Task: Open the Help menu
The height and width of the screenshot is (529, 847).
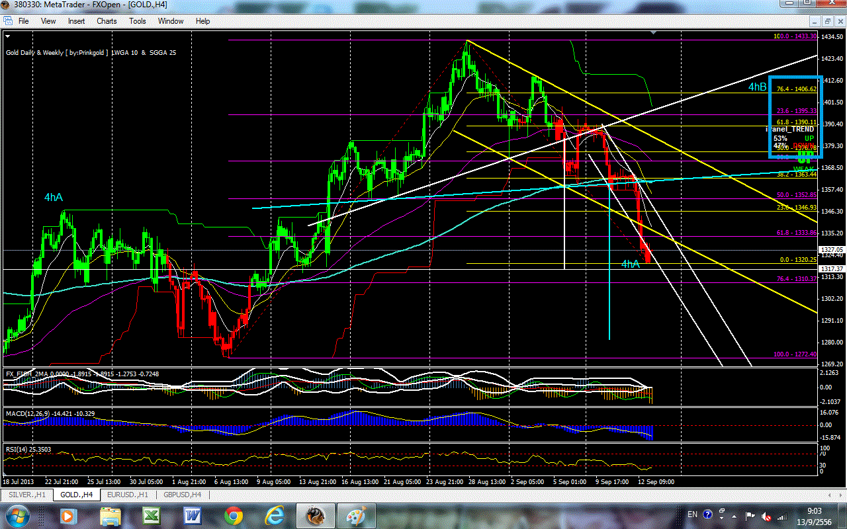Action: click(x=202, y=20)
